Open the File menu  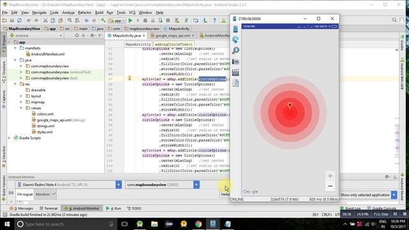pyautogui.click(x=4, y=12)
